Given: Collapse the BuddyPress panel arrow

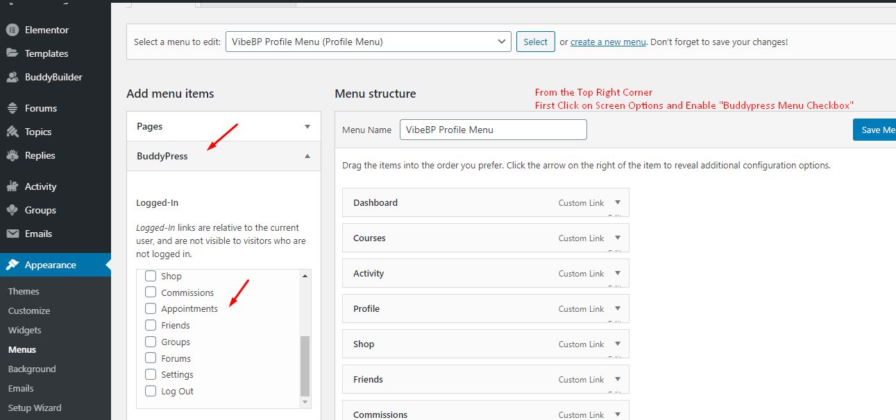Looking at the screenshot, I should pyautogui.click(x=307, y=156).
